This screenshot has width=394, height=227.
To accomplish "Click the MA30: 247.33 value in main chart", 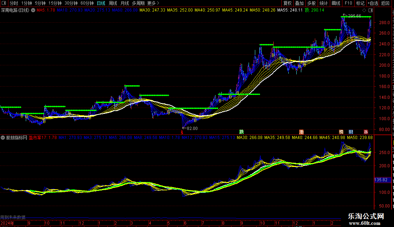I will pos(152,10).
